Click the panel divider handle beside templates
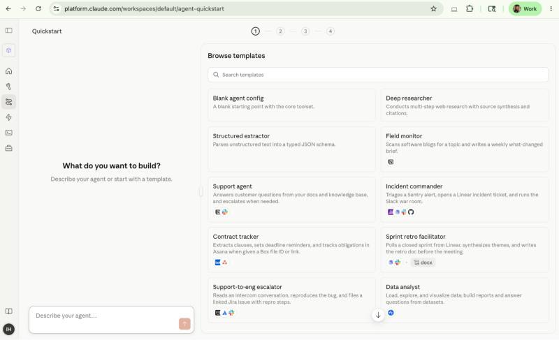Screen dimensions: 559x340 (201, 191)
